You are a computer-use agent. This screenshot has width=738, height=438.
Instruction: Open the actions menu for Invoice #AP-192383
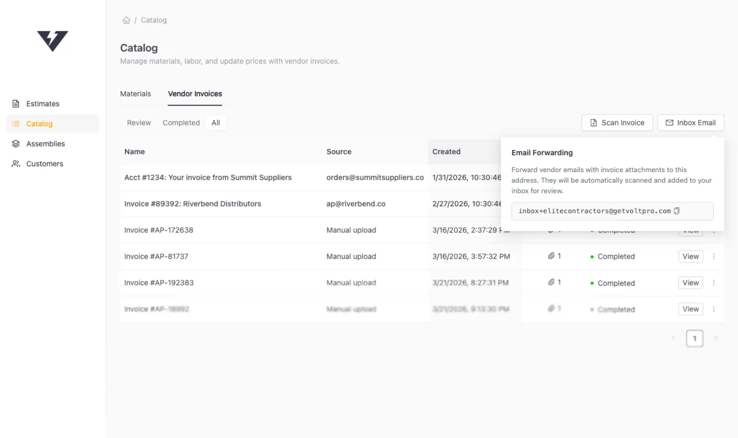tap(714, 282)
